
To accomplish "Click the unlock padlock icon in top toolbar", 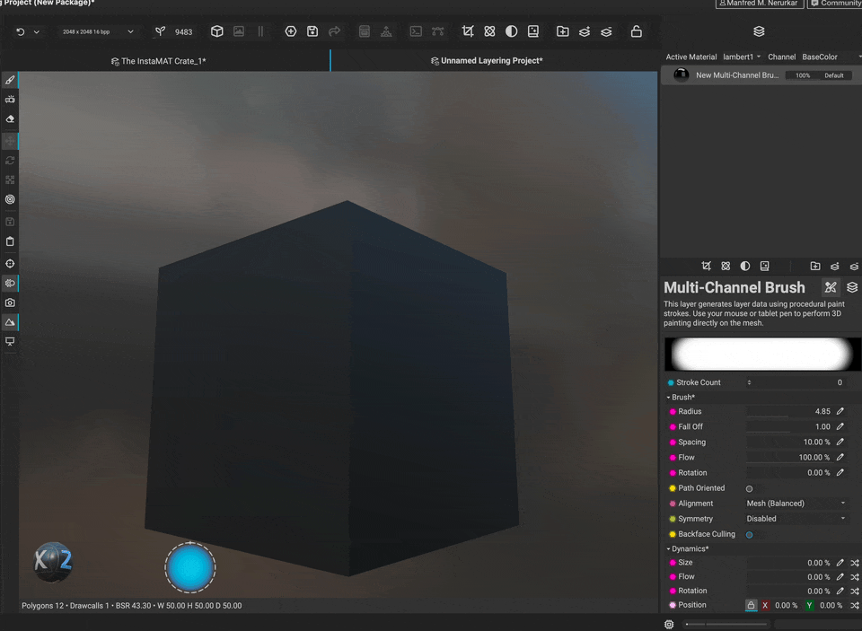I will tap(636, 31).
